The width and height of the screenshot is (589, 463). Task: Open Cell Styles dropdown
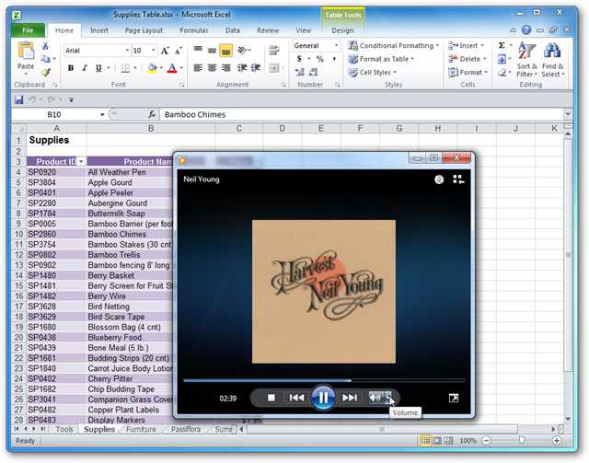coord(372,72)
